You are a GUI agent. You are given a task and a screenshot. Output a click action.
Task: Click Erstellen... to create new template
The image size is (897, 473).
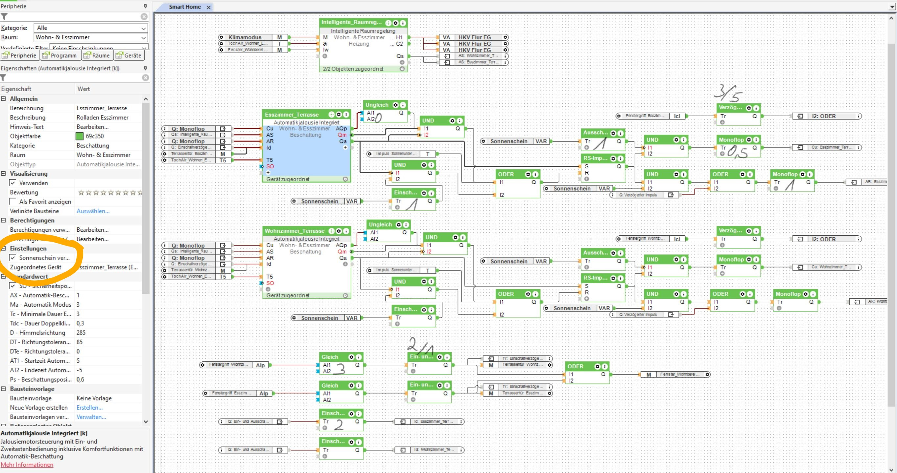(x=89, y=408)
